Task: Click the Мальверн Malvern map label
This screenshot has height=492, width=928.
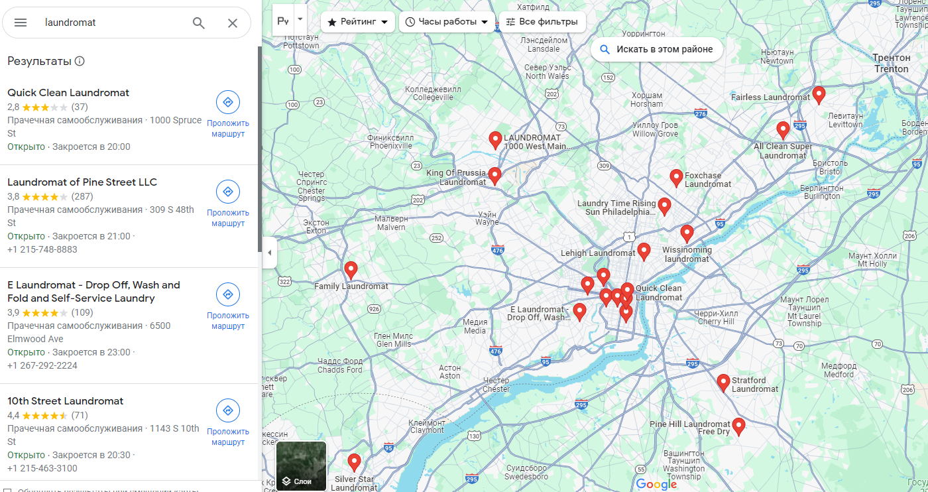Action: 390,223
